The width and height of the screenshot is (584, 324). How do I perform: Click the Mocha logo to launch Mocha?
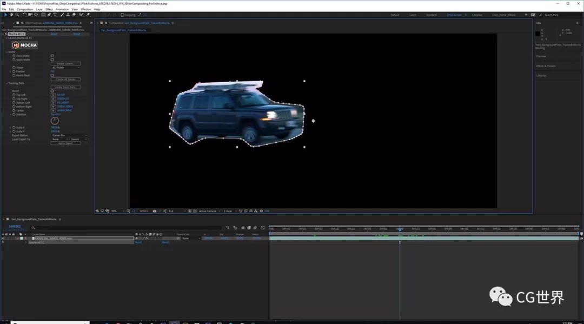click(x=24, y=45)
